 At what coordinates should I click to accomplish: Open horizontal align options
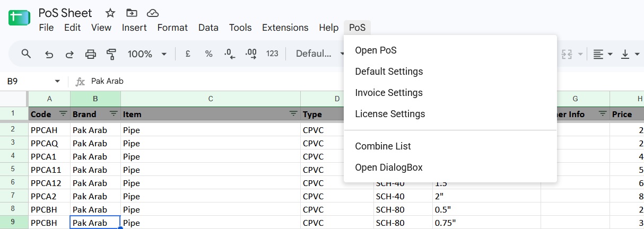pyautogui.click(x=603, y=54)
